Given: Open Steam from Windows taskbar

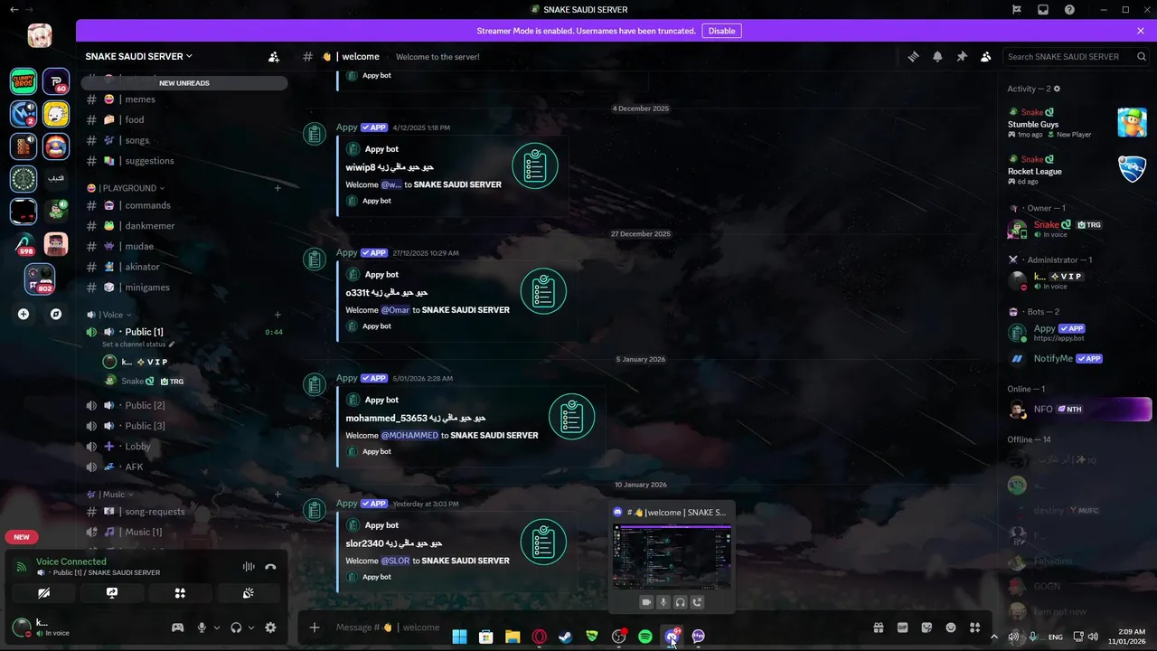Looking at the screenshot, I should [566, 637].
